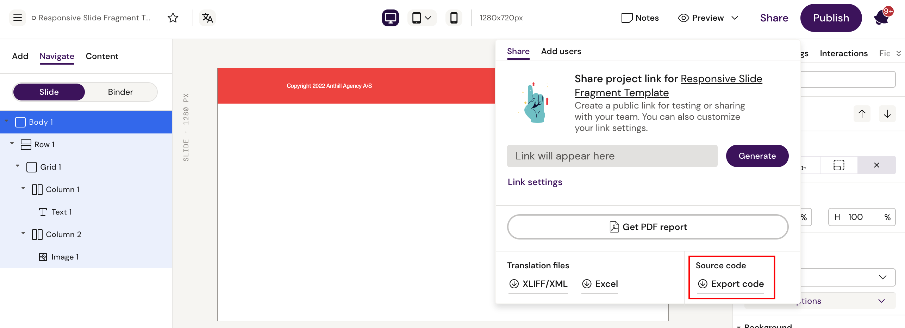Switch to Binder view toggle
The width and height of the screenshot is (905, 328).
(x=120, y=92)
